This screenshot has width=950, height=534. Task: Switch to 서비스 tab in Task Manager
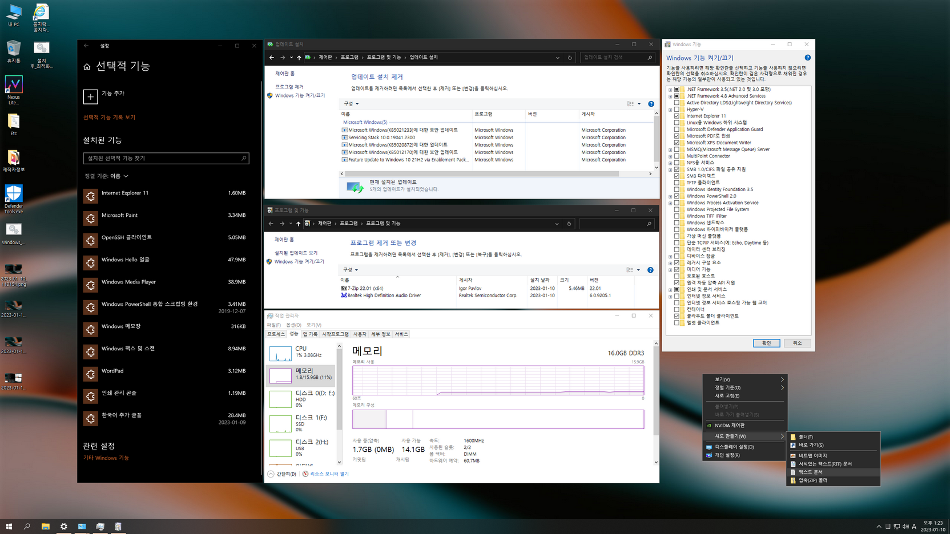click(401, 334)
